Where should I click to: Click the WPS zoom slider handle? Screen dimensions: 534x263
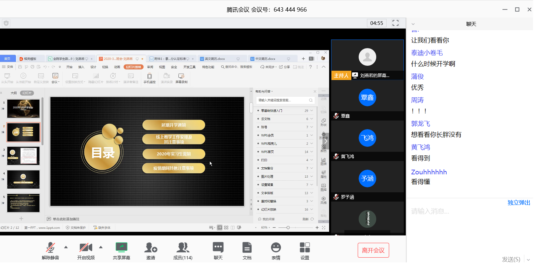pyautogui.click(x=288, y=227)
